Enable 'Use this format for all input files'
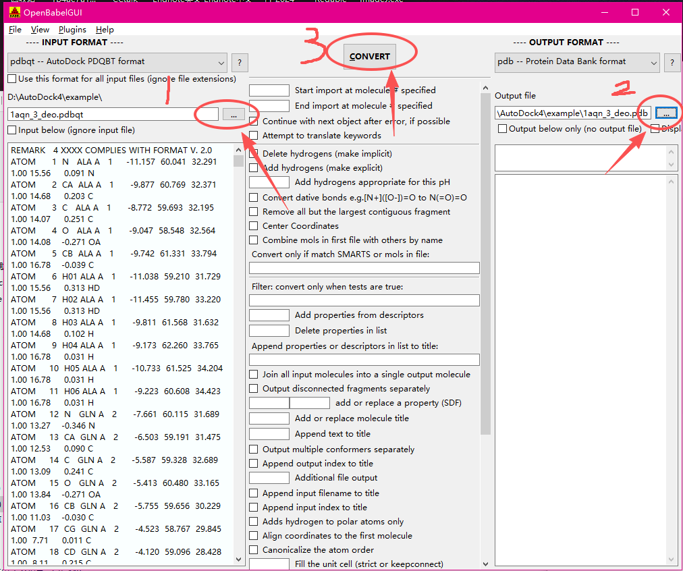683x571 pixels. coord(12,79)
